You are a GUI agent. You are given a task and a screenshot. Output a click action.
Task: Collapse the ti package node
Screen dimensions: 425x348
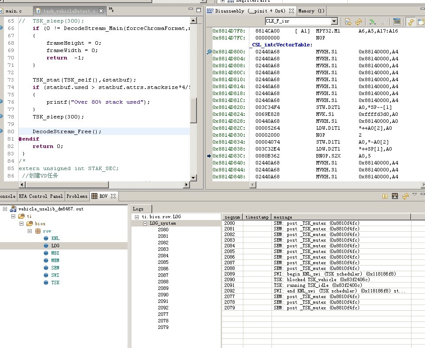coord(13,216)
